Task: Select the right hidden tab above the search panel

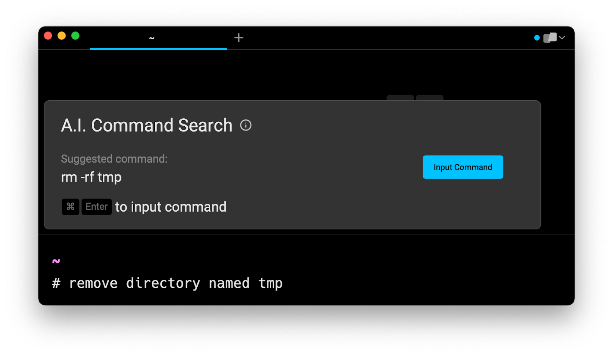Action: pyautogui.click(x=429, y=98)
